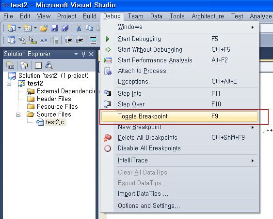Image resolution: width=273 pixels, height=219 pixels.
Task: Expand the New Breakpoint submenu
Action: coord(179,127)
